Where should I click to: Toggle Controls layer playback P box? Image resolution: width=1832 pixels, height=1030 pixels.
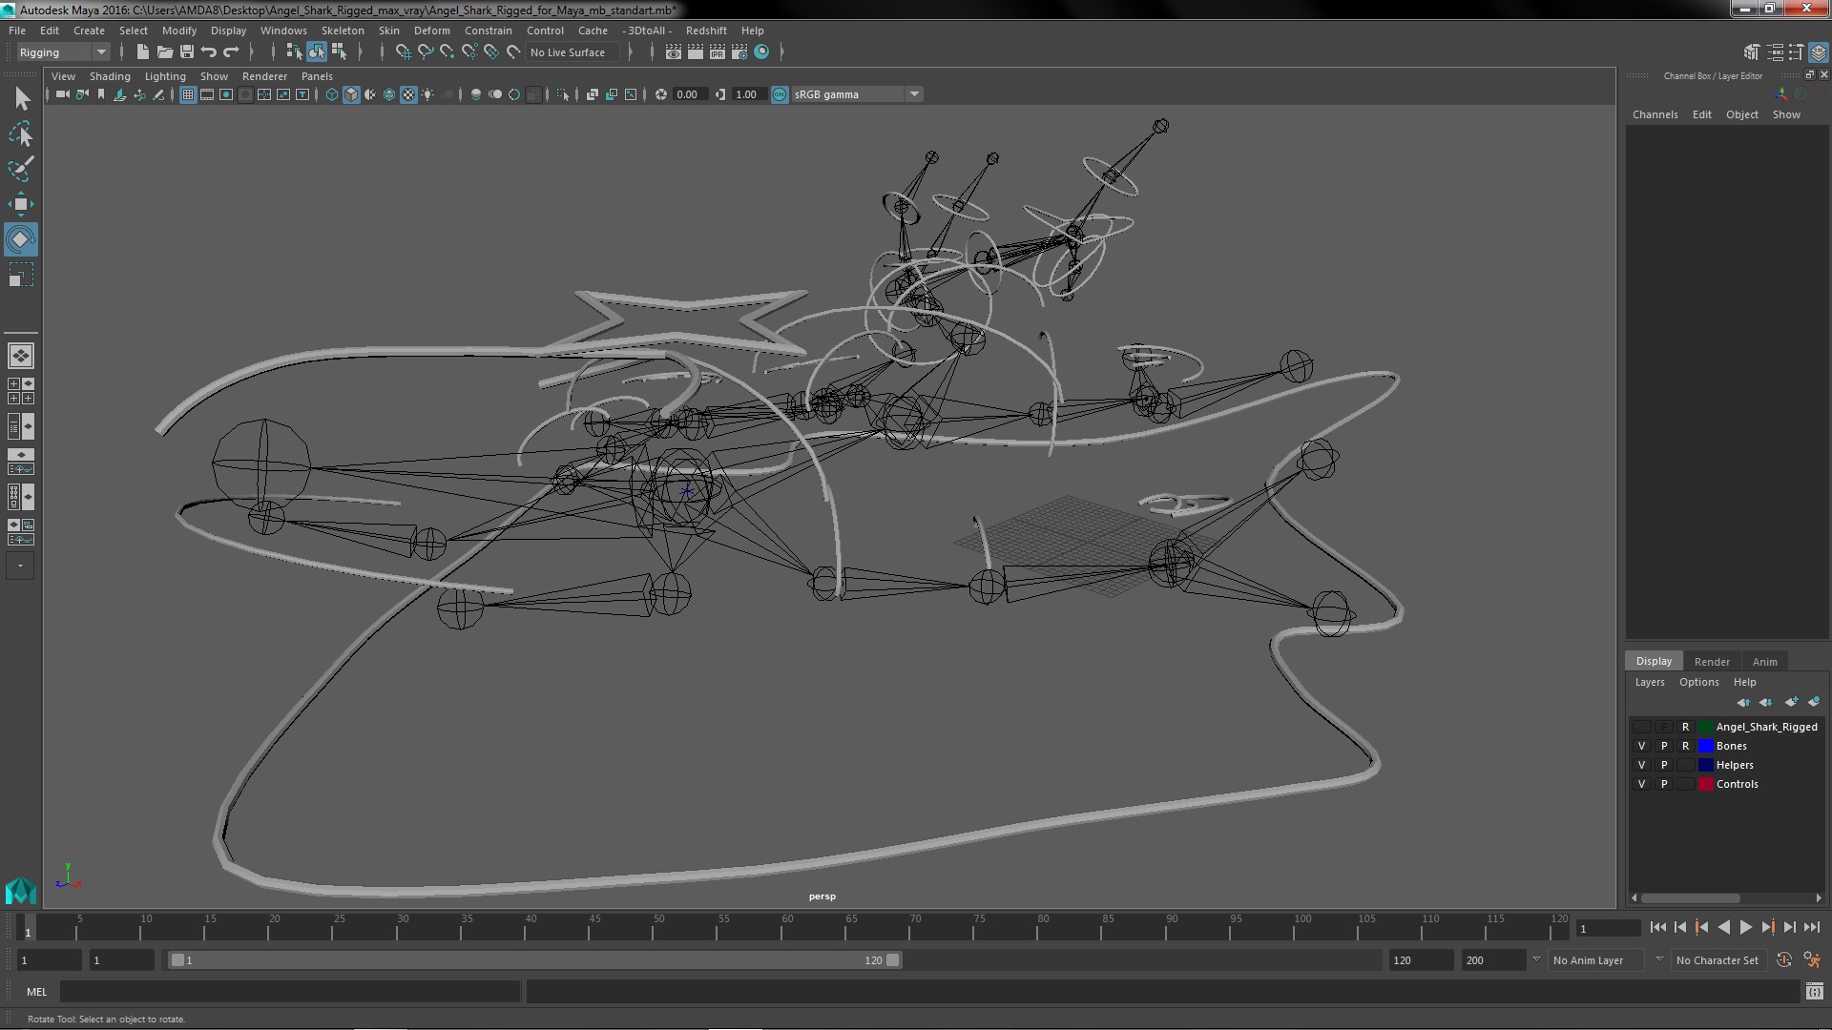[1664, 784]
